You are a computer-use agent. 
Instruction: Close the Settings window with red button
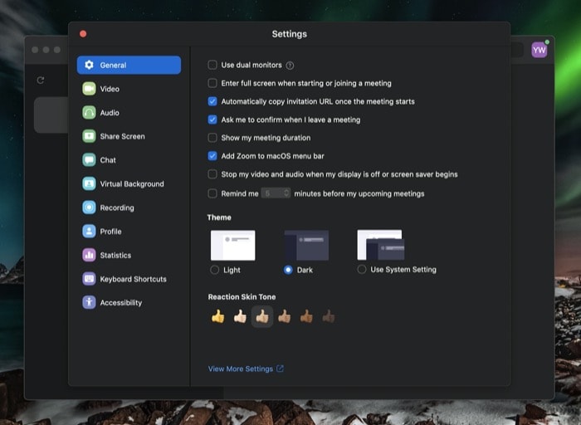83,34
